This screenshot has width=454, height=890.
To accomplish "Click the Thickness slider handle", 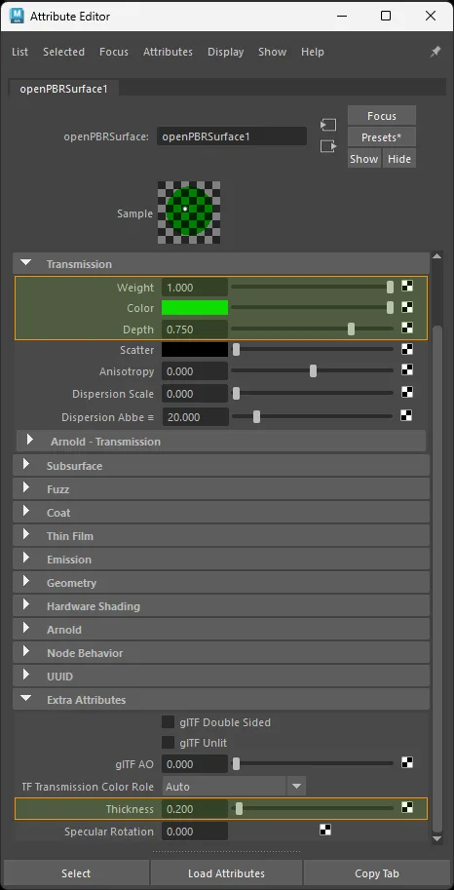I will (239, 808).
